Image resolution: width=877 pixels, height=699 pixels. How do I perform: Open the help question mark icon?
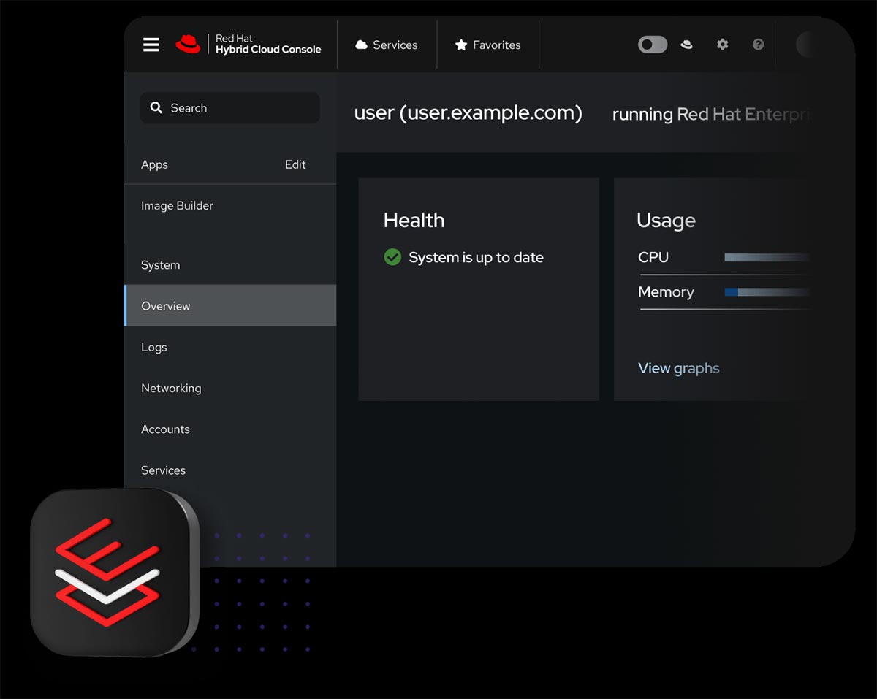(x=758, y=45)
